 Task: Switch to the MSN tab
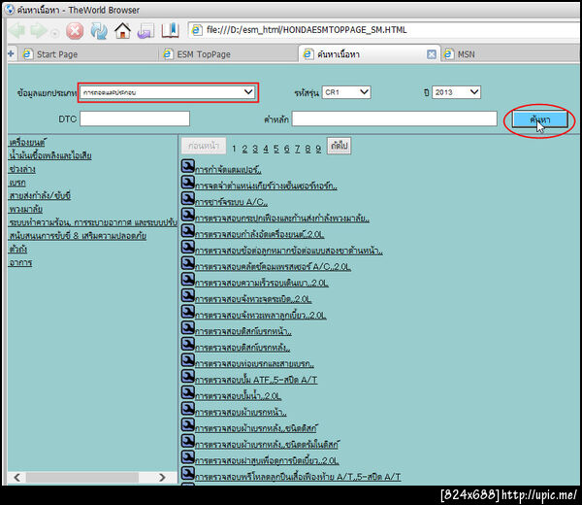tap(467, 54)
